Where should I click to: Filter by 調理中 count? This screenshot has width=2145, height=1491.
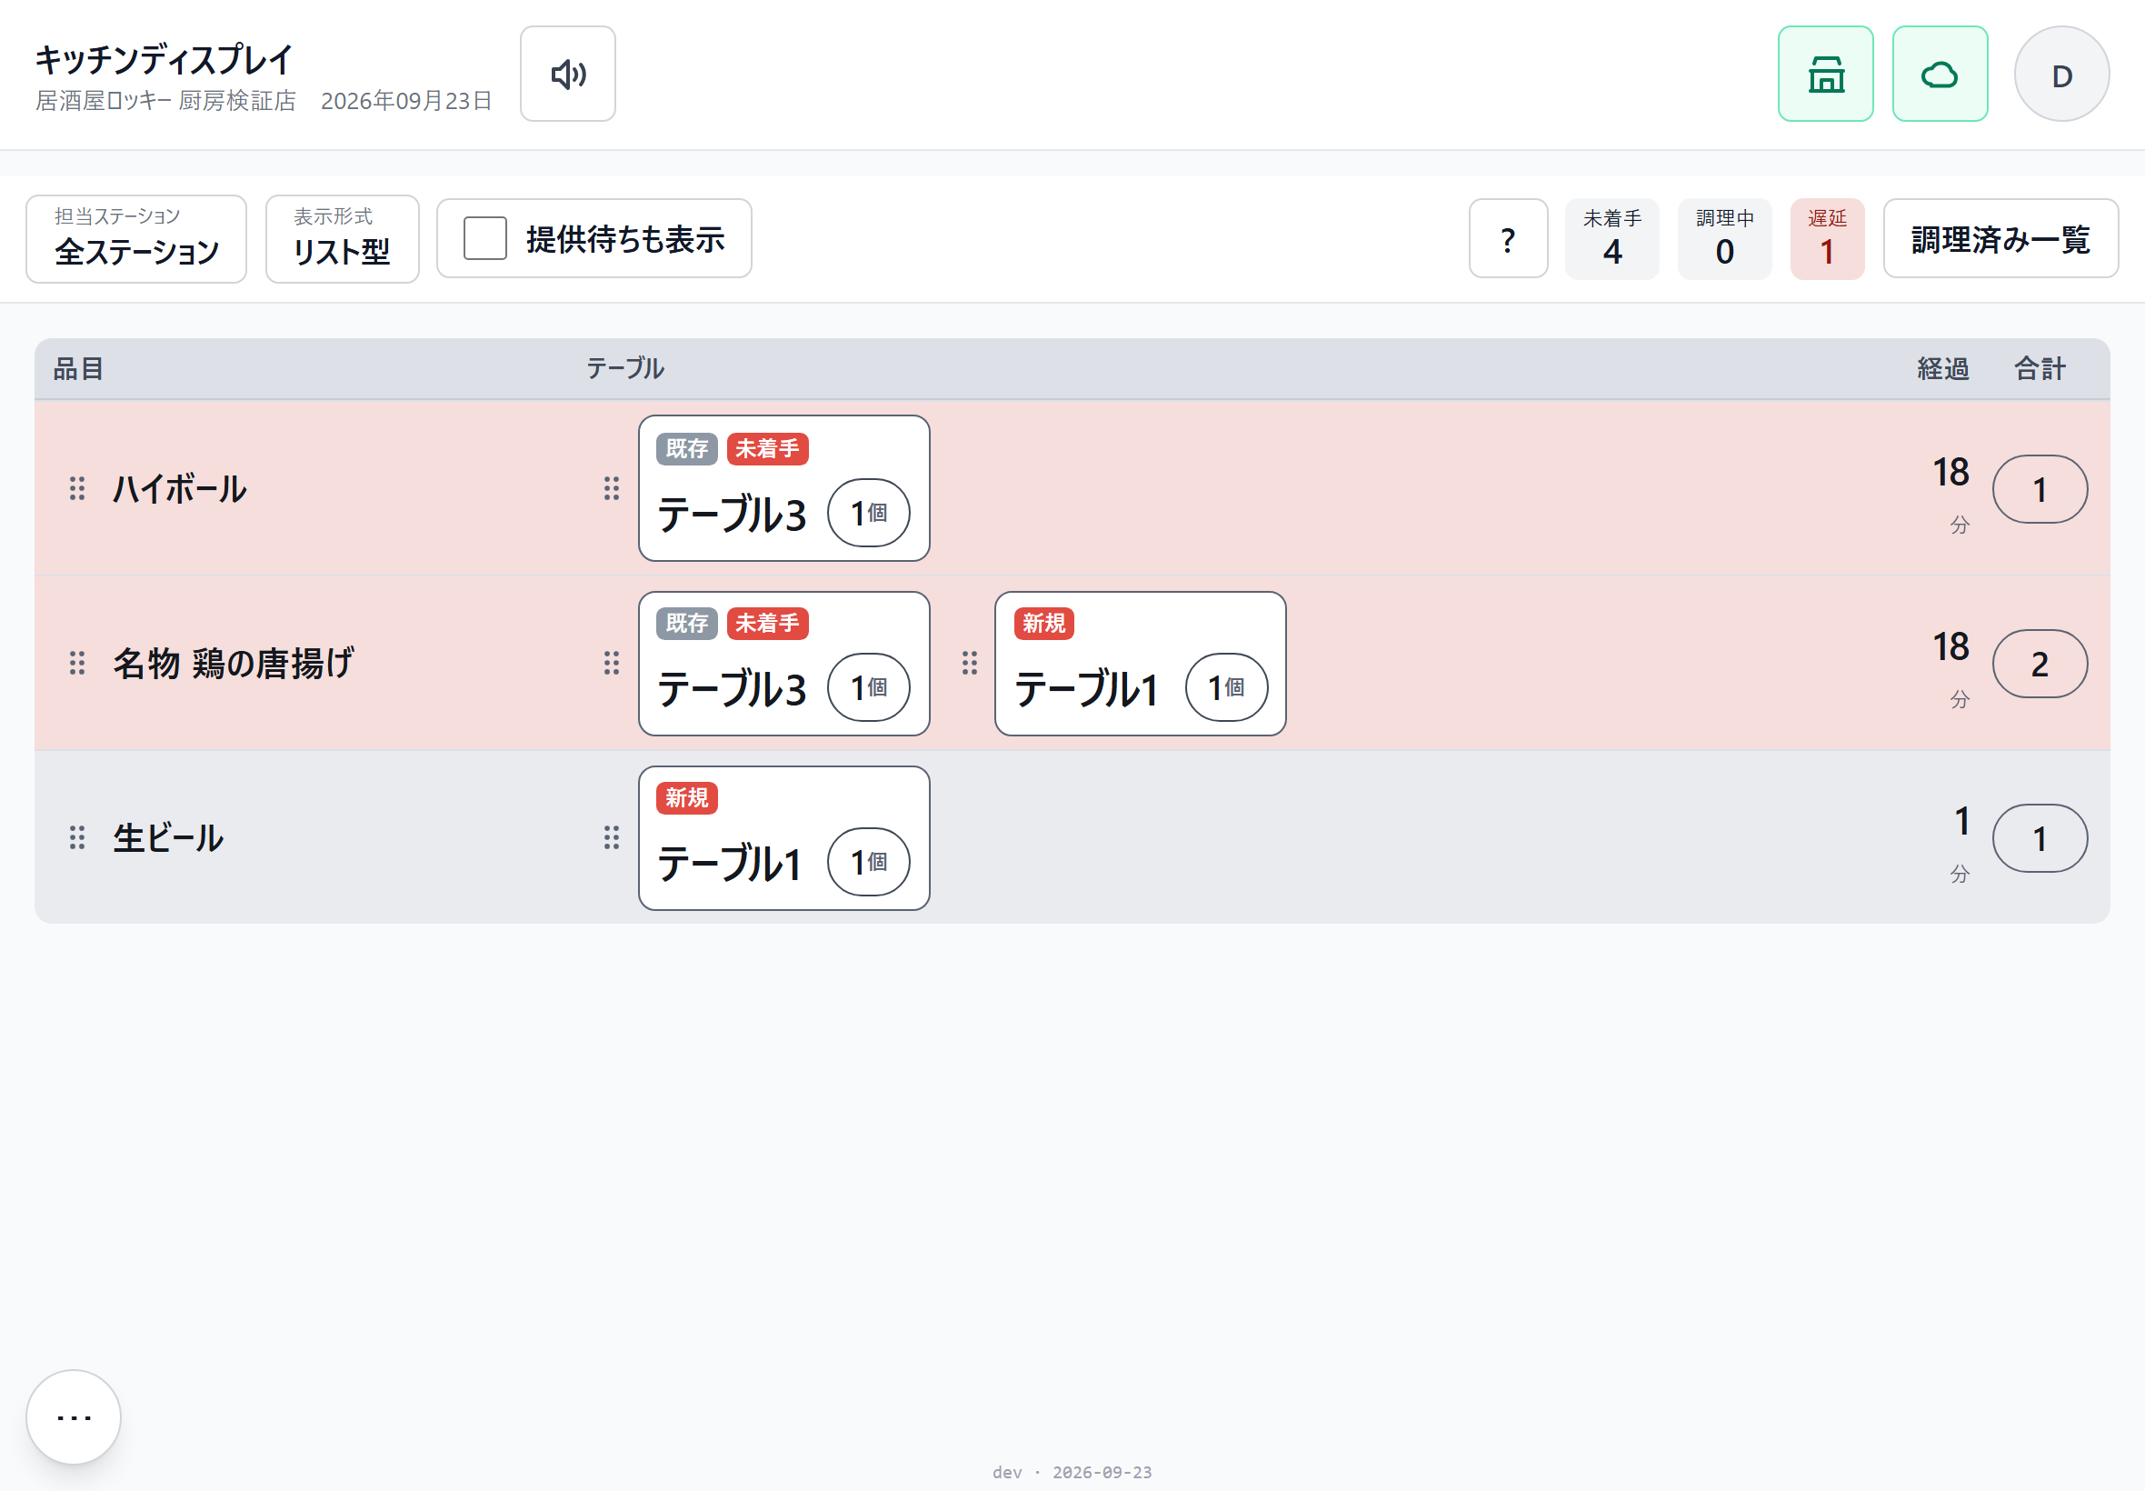click(x=1725, y=238)
